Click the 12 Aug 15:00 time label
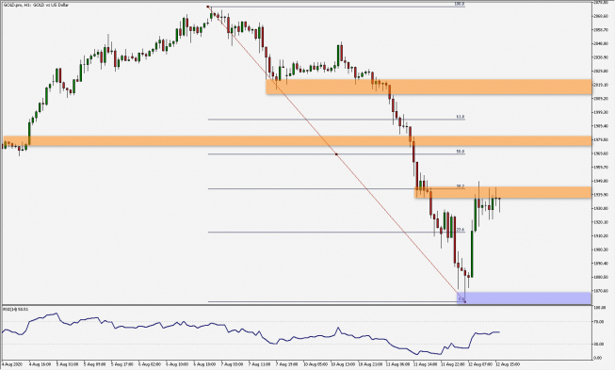 (507, 364)
